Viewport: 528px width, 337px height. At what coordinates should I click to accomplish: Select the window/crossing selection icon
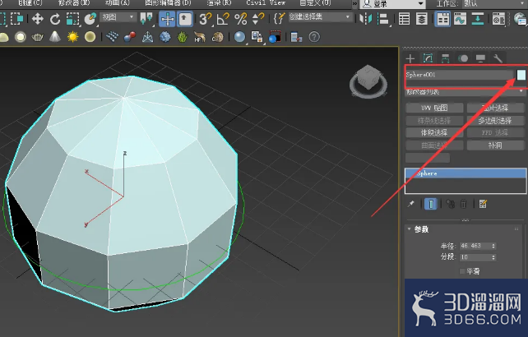(x=16, y=19)
